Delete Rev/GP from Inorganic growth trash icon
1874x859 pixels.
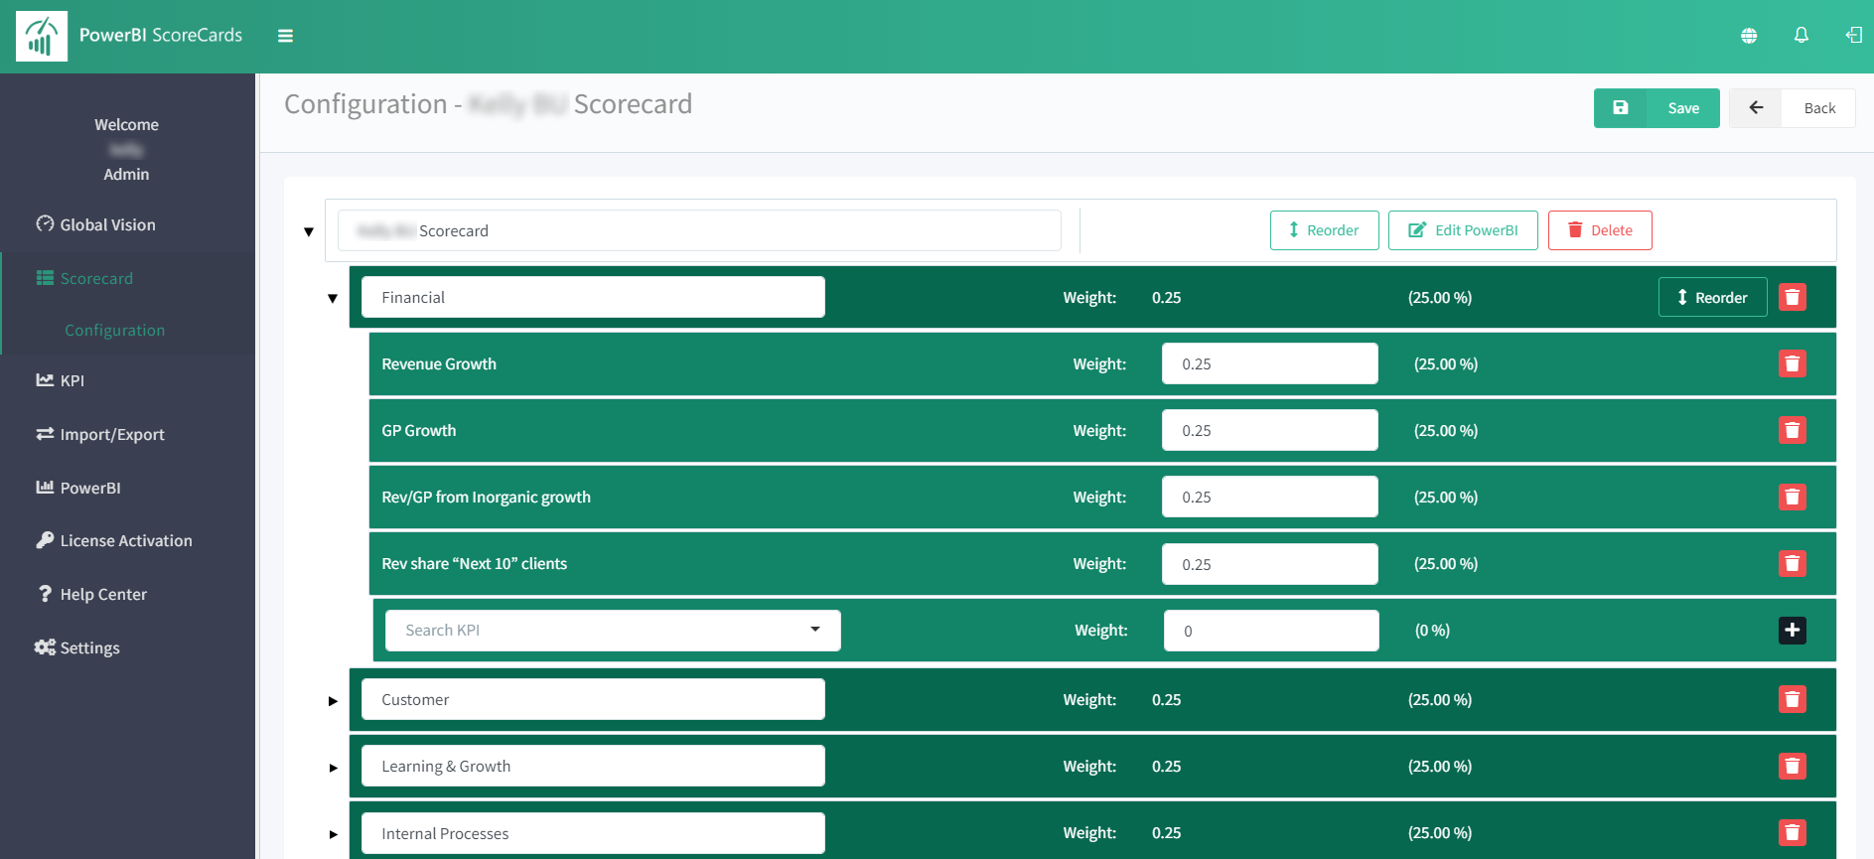click(x=1792, y=497)
